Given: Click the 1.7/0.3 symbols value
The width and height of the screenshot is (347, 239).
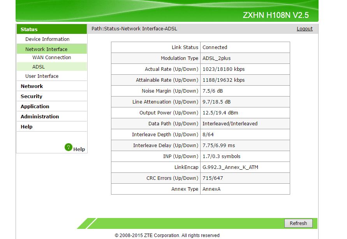Looking at the screenshot, I should (x=221, y=156).
